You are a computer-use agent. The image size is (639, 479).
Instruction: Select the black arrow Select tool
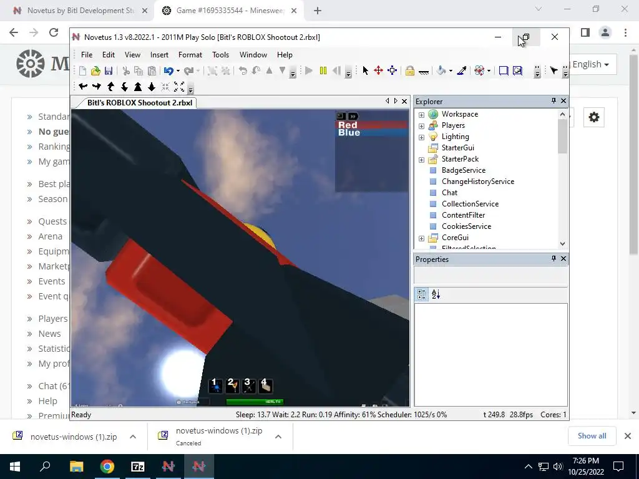click(x=365, y=71)
